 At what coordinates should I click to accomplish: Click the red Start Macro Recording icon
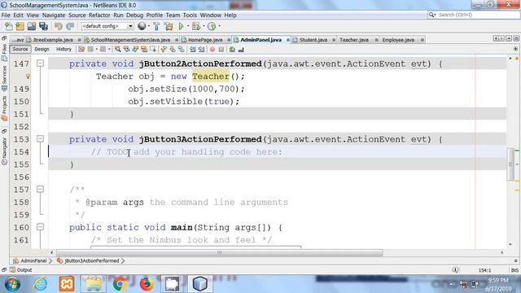(212, 49)
